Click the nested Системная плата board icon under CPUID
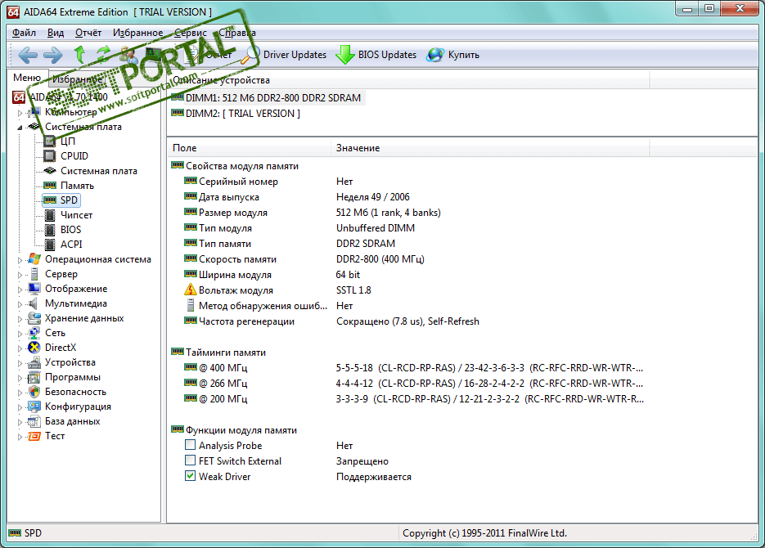This screenshot has height=548, width=765. (x=49, y=171)
